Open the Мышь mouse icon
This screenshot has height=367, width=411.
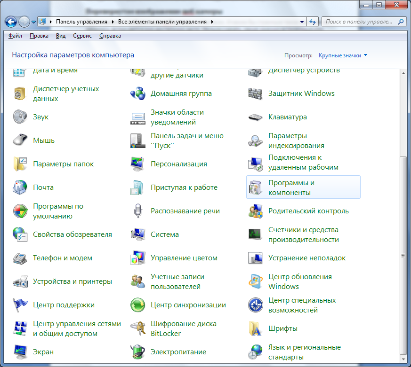20,141
